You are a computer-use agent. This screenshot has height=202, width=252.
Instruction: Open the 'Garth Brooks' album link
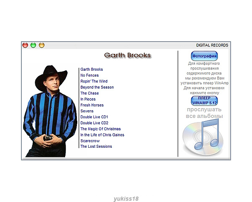[92, 69]
